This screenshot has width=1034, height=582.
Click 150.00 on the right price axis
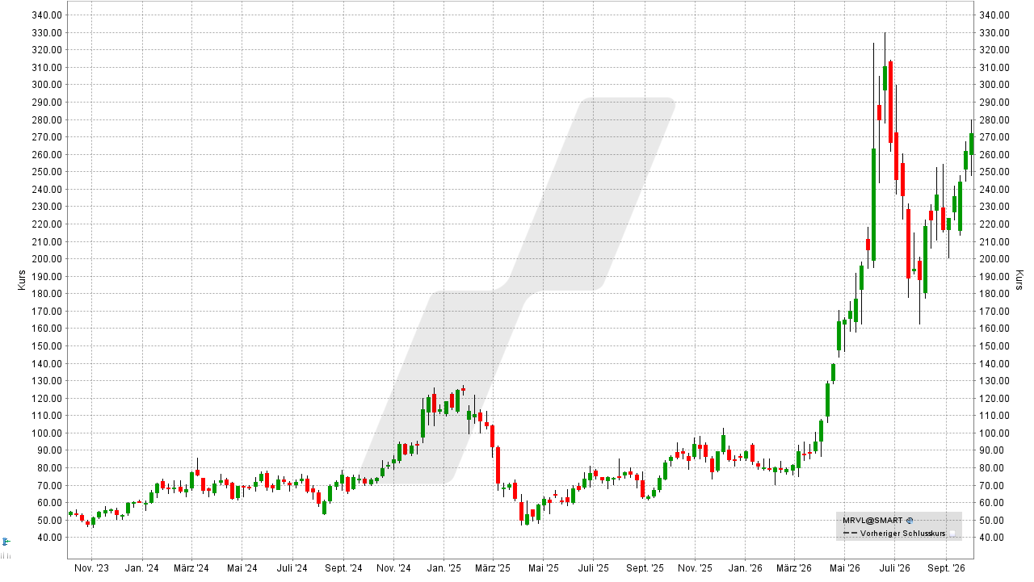click(x=994, y=346)
